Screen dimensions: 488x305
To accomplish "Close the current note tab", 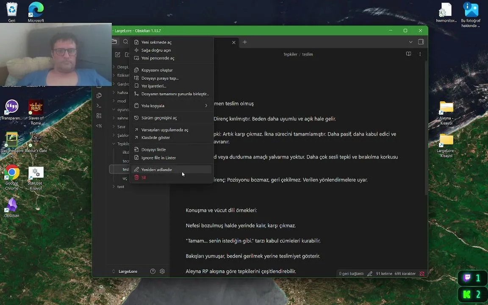I will [234, 42].
